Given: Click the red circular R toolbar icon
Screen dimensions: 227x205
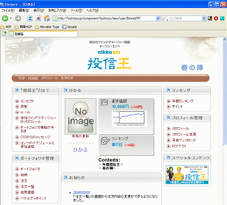Looking at the screenshot, I should click(216, 18).
